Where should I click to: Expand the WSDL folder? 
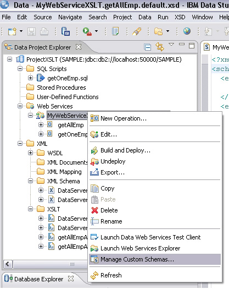[30, 153]
